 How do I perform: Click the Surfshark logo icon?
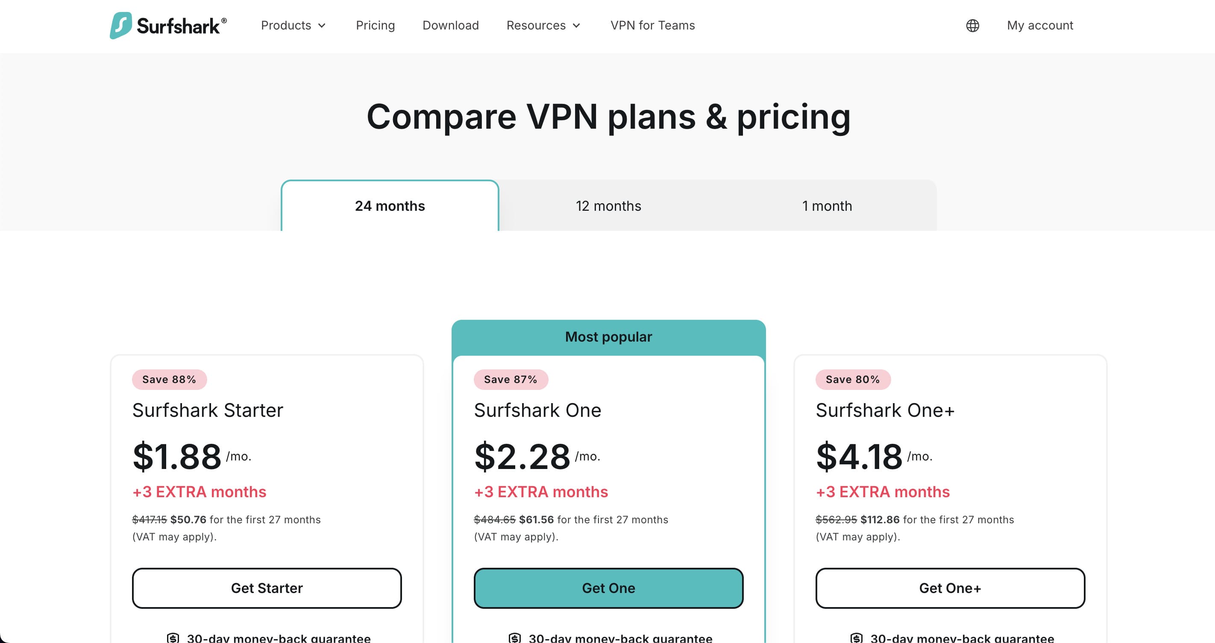(121, 25)
